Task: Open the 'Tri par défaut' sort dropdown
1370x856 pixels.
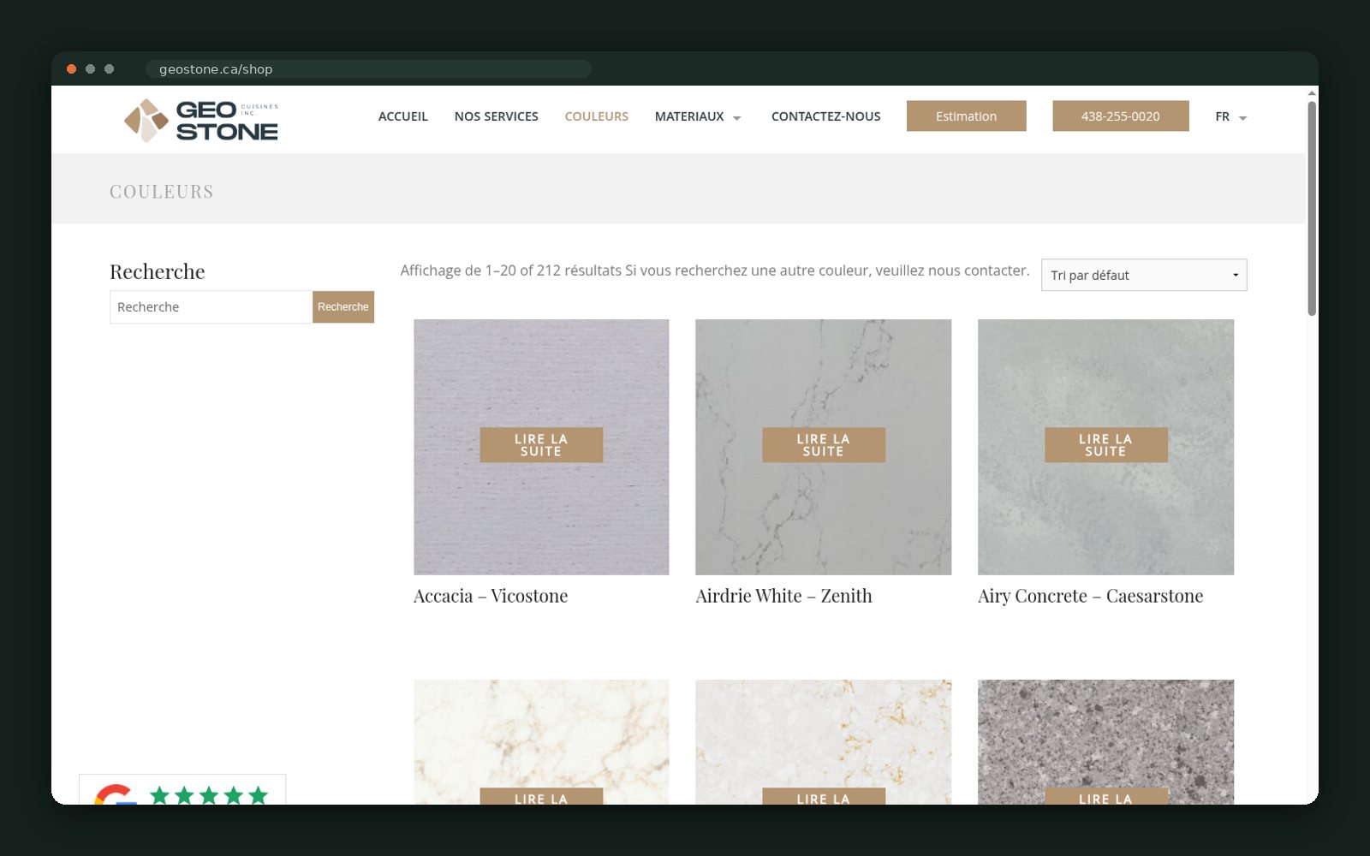Action: click(x=1144, y=275)
